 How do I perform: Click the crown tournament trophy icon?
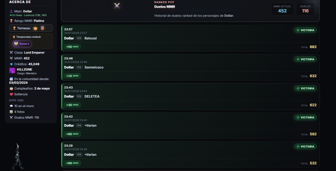click(x=35, y=28)
